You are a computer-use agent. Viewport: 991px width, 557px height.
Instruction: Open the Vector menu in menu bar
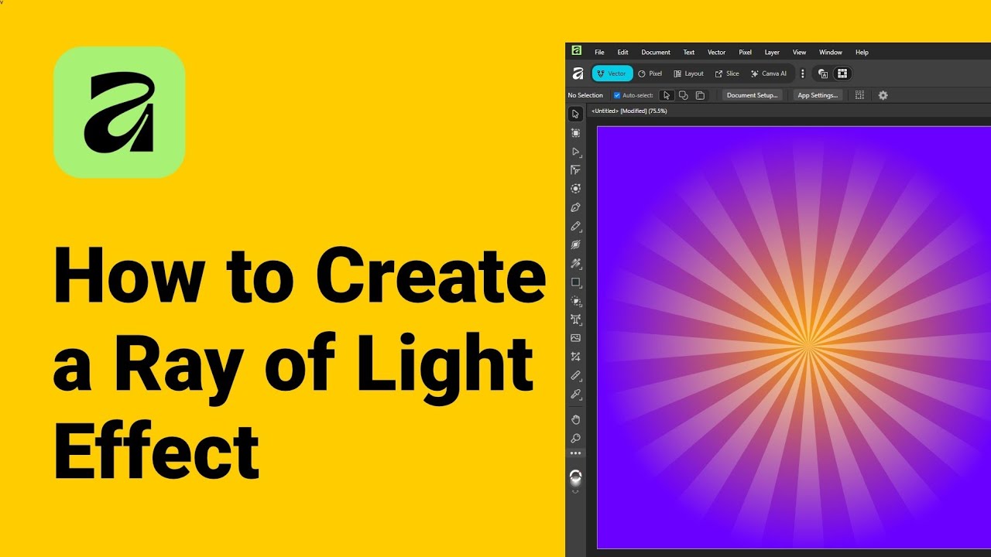pyautogui.click(x=717, y=53)
